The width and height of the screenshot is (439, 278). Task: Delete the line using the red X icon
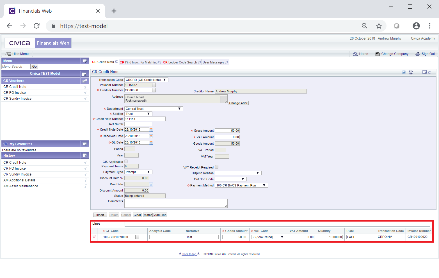point(94,236)
